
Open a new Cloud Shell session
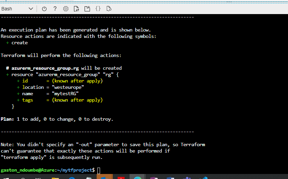(x=87, y=9)
